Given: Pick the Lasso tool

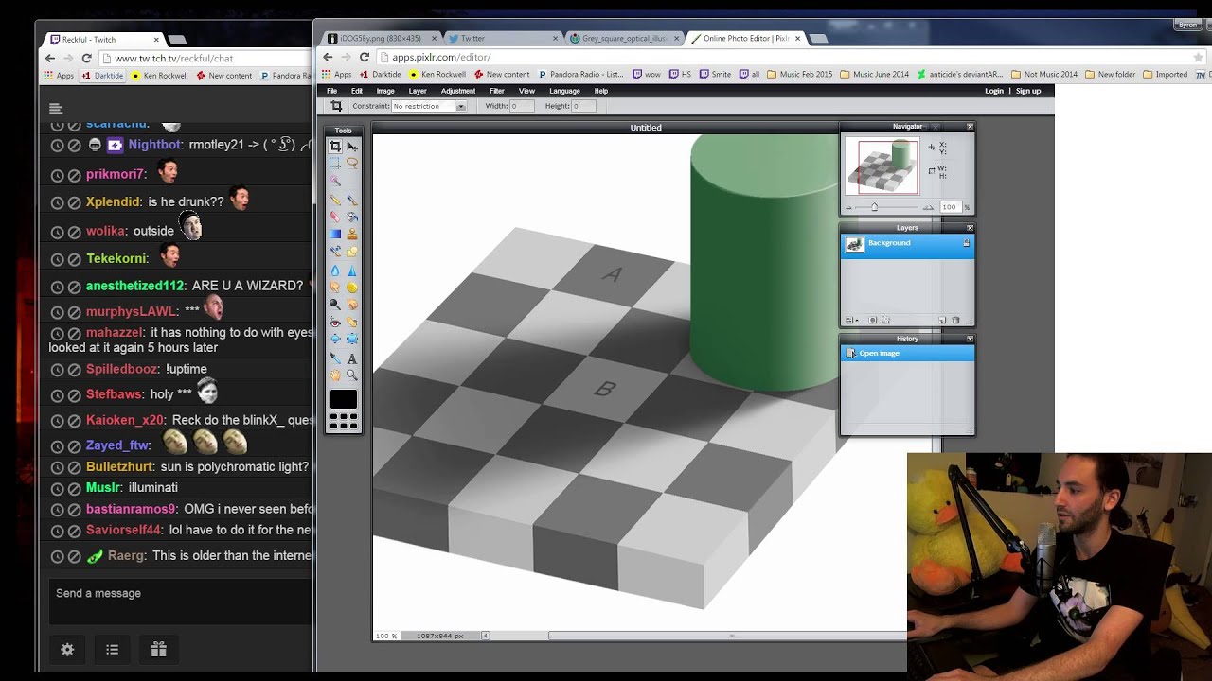Looking at the screenshot, I should [352, 163].
